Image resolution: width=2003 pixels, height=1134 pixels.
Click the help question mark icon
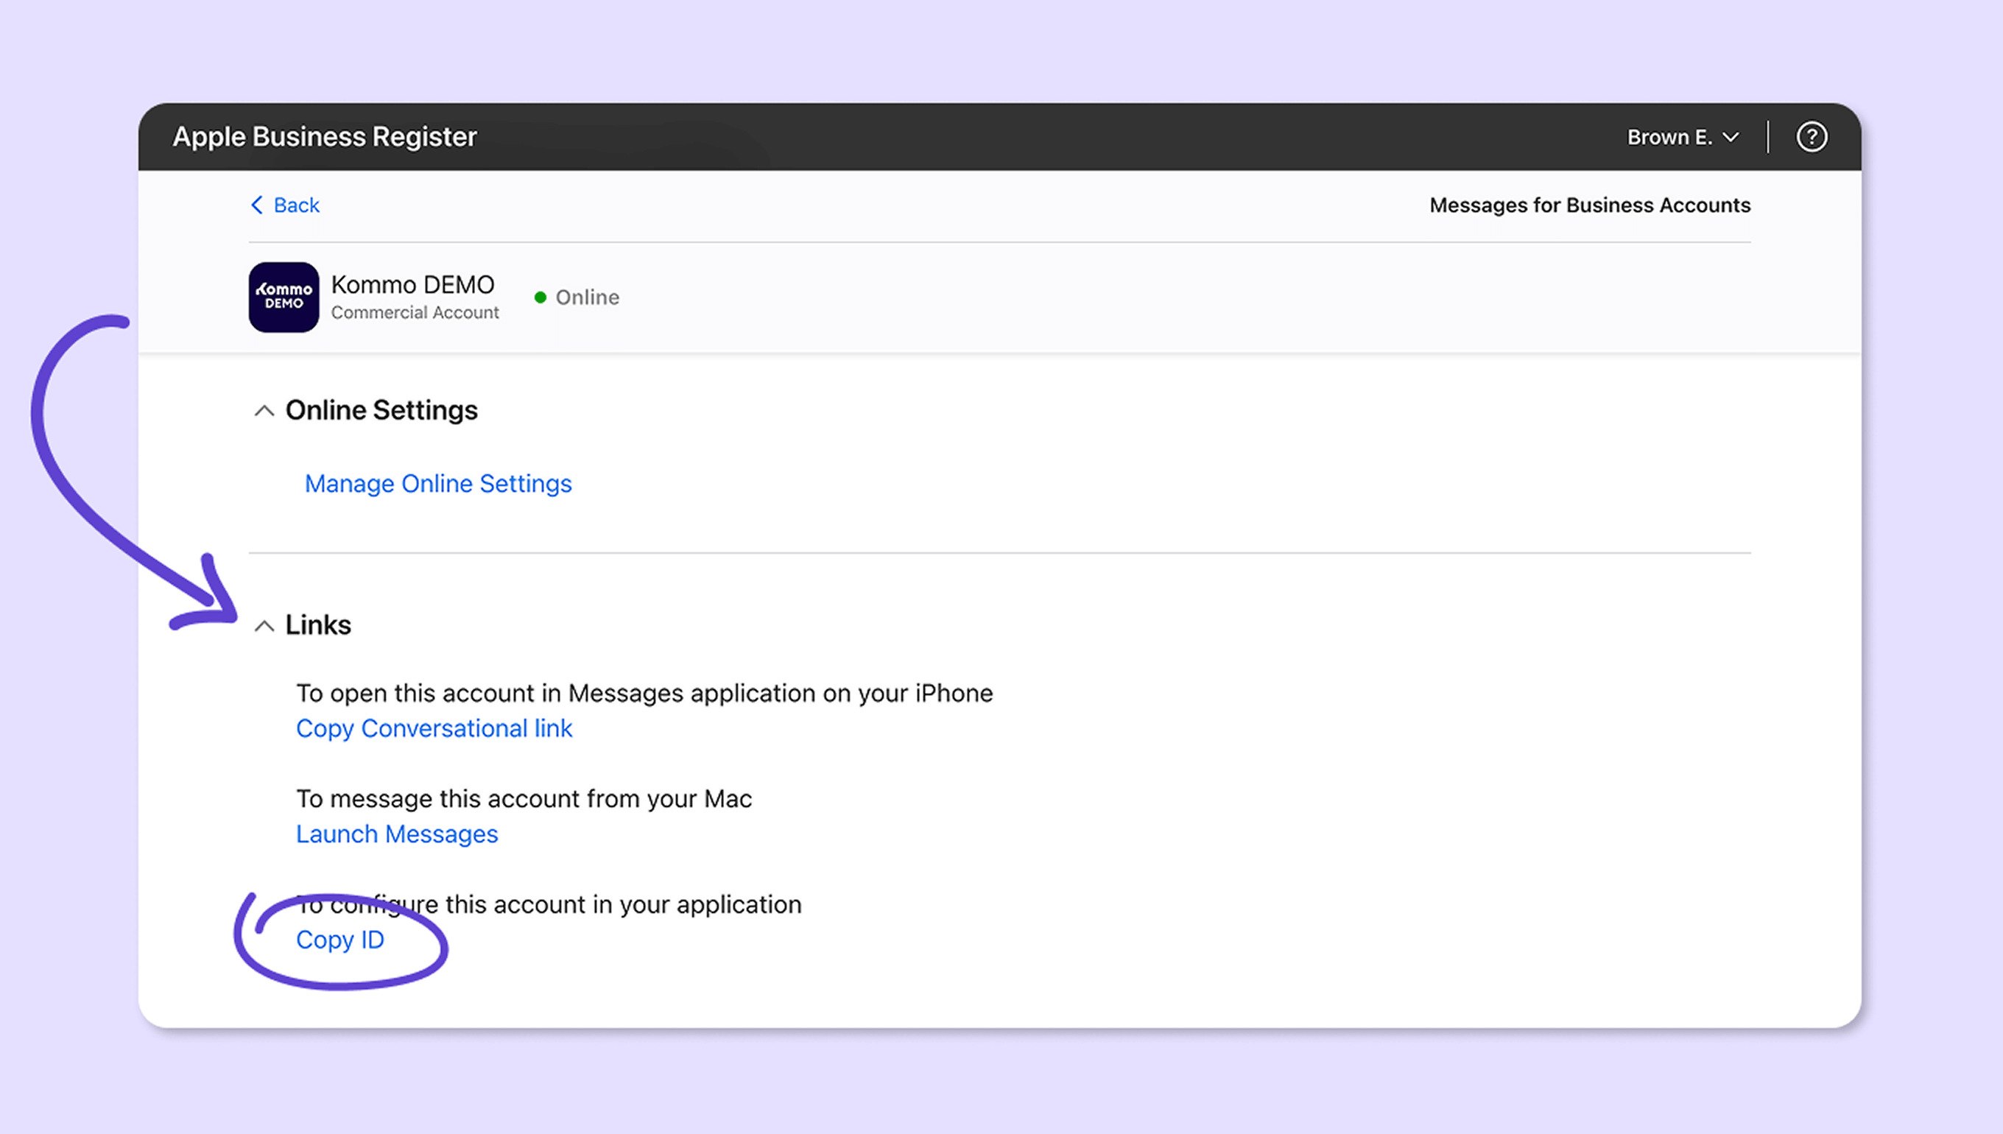pyautogui.click(x=1812, y=137)
